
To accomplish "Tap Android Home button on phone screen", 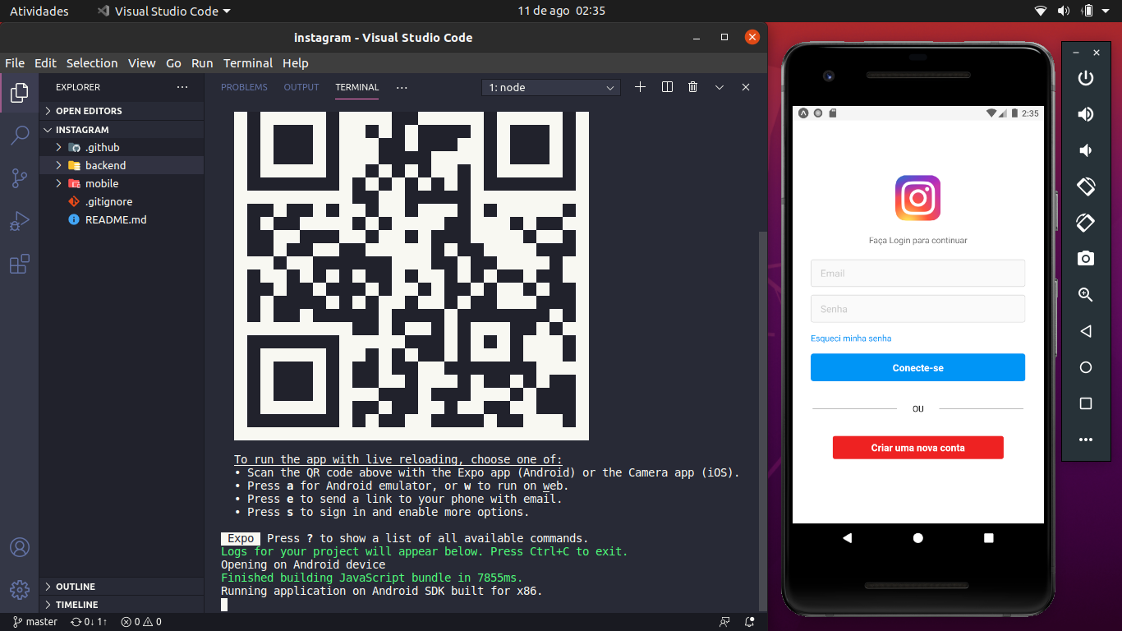I will 918,538.
